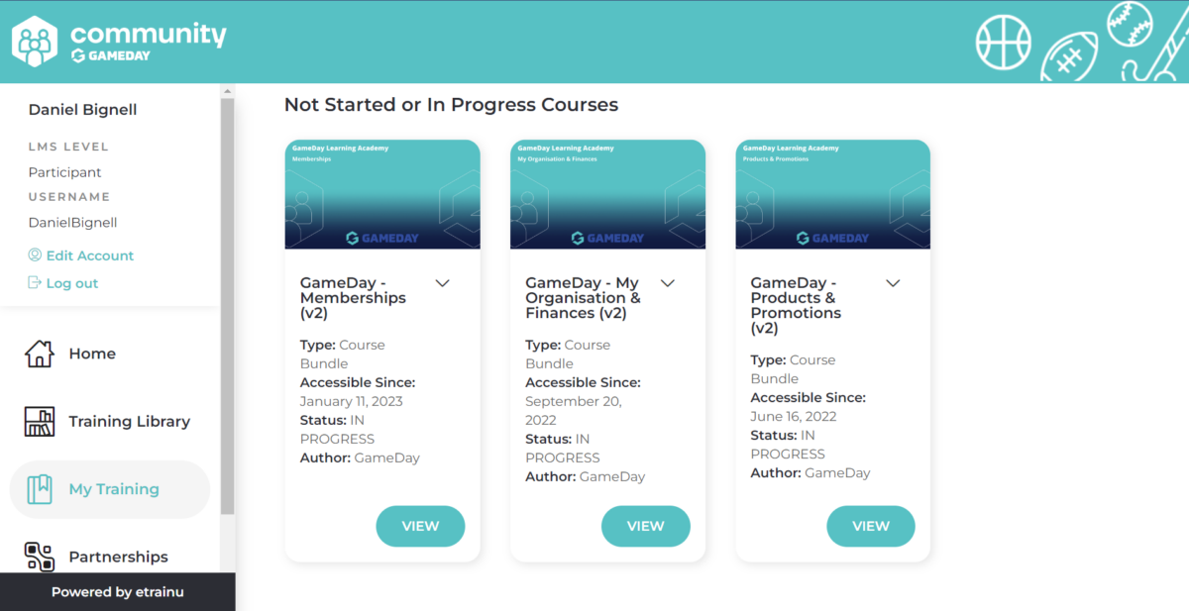Screen dimensions: 1189x611
Task: Click the Edit Account user icon
Action: click(35, 255)
